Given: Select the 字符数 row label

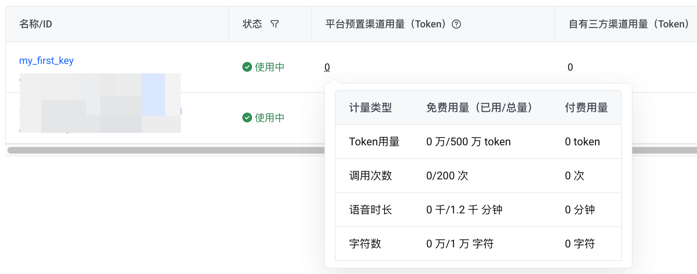Looking at the screenshot, I should (365, 244).
